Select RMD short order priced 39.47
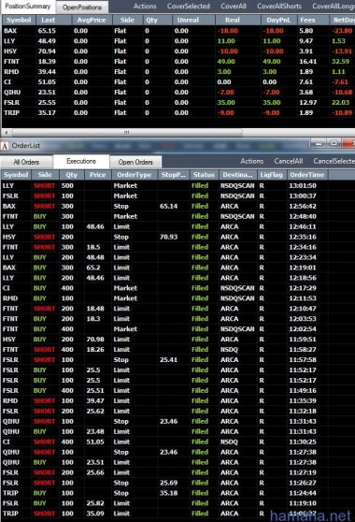The height and width of the screenshot is (522, 355). click(177, 400)
